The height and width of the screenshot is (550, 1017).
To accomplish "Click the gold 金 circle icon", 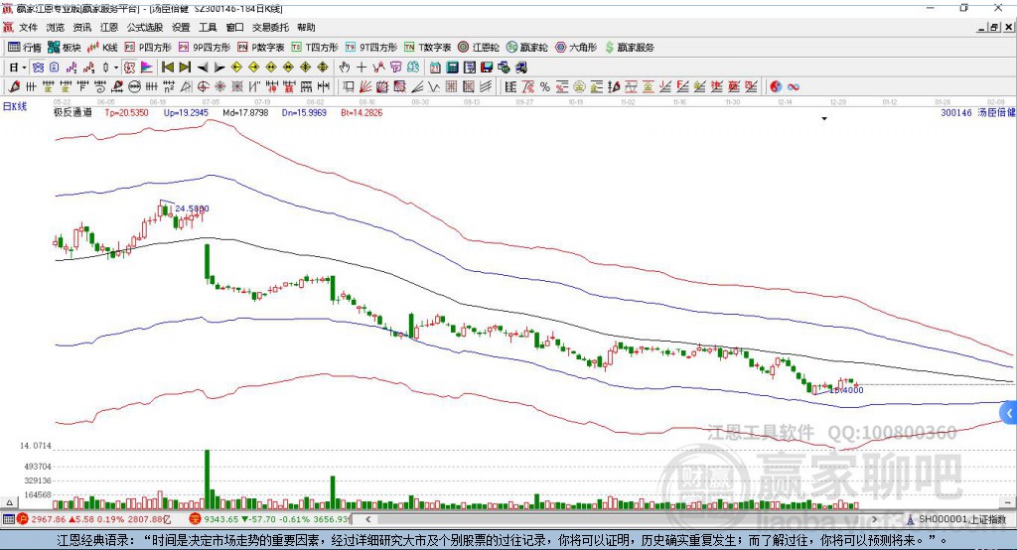I will click(x=579, y=87).
